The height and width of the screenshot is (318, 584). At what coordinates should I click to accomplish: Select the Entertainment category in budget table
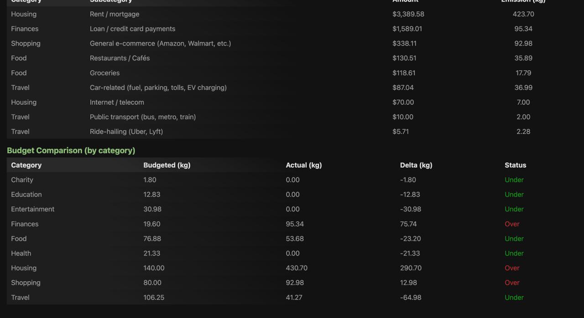click(x=32, y=209)
